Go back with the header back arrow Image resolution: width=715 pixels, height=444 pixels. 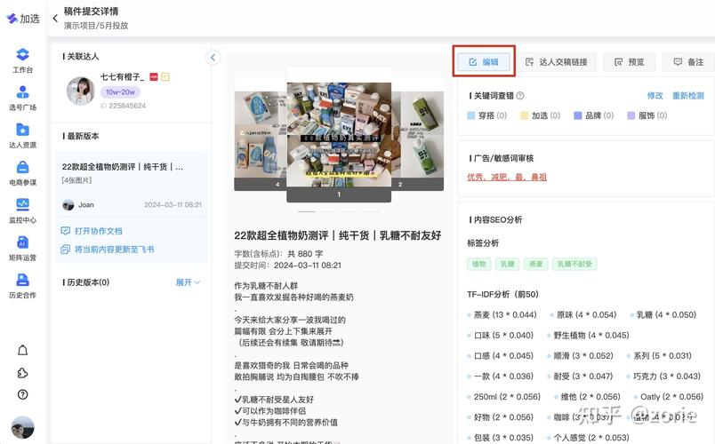pyautogui.click(x=56, y=19)
